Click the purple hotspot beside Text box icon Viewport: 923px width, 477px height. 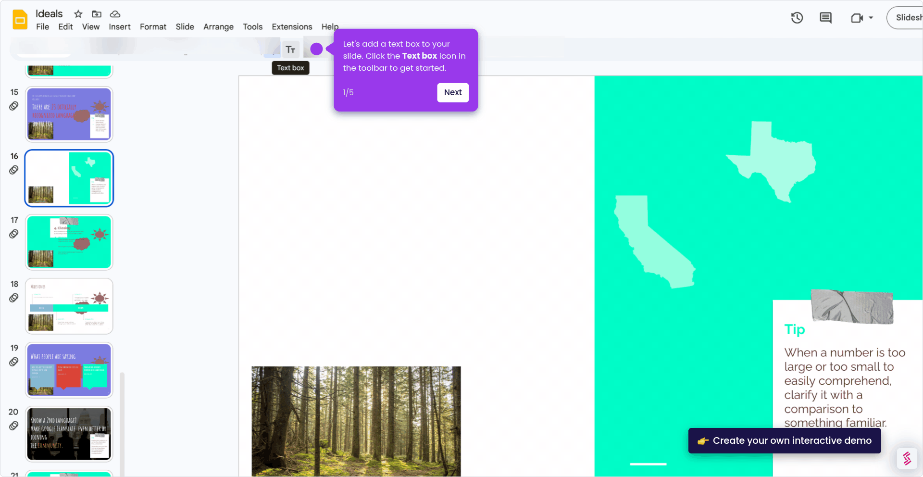click(x=316, y=49)
